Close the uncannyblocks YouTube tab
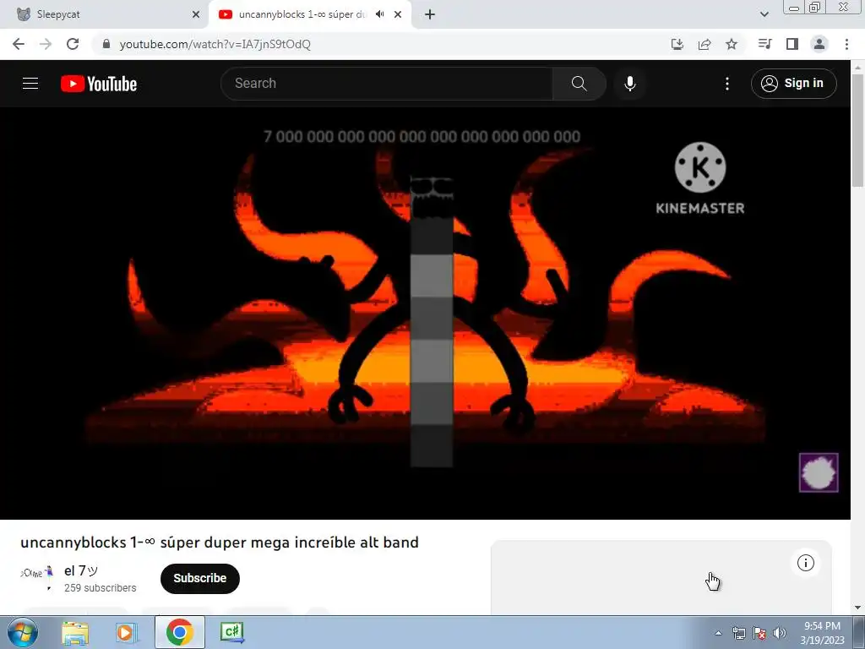The width and height of the screenshot is (865, 649). click(x=398, y=14)
